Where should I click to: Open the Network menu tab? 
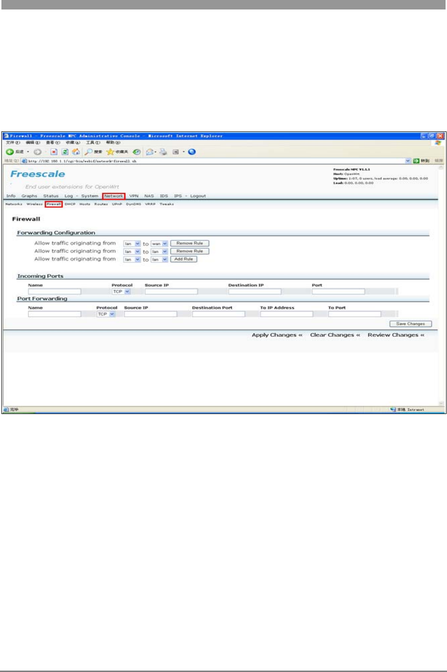click(x=113, y=196)
